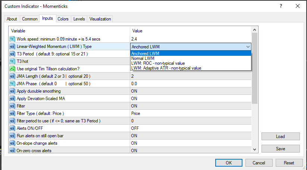Click the icon beside Filter Type row
307x170 pixels.
(x=12, y=113)
